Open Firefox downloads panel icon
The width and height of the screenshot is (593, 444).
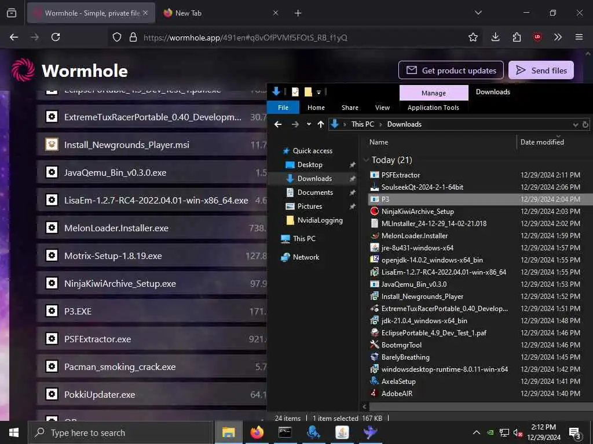[x=495, y=37]
